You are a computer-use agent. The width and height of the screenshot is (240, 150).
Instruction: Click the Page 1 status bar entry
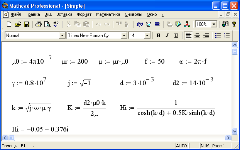point(221,146)
